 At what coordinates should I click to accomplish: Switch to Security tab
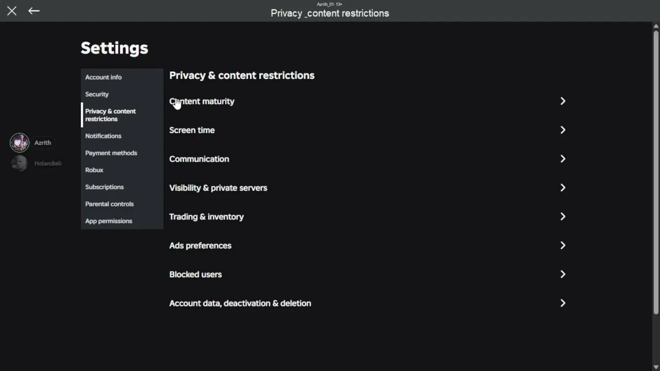coord(97,94)
